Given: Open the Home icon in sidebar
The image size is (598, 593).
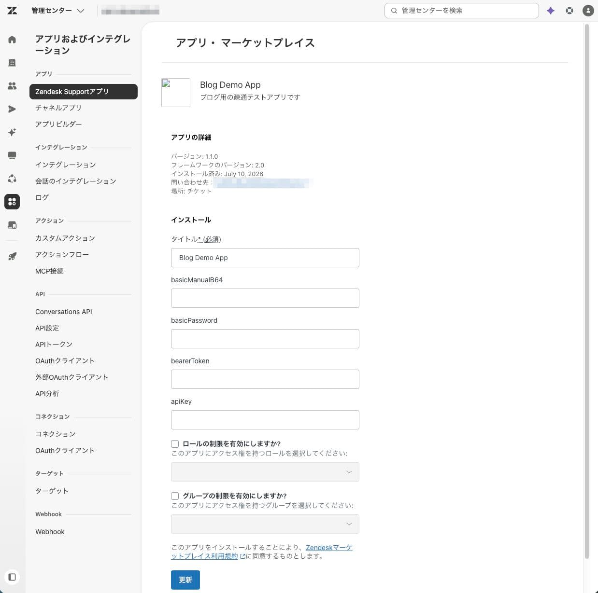Looking at the screenshot, I should pyautogui.click(x=12, y=40).
